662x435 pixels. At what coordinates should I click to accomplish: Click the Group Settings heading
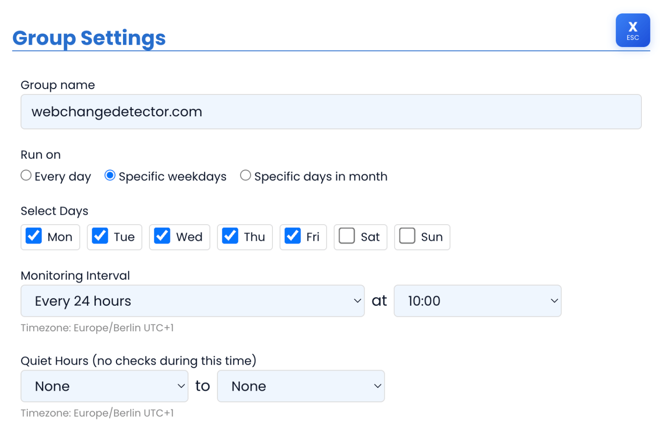pyautogui.click(x=89, y=38)
